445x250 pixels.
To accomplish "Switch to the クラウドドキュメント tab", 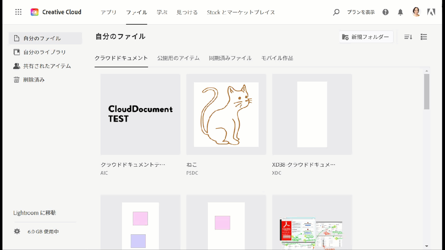I will point(121,58).
